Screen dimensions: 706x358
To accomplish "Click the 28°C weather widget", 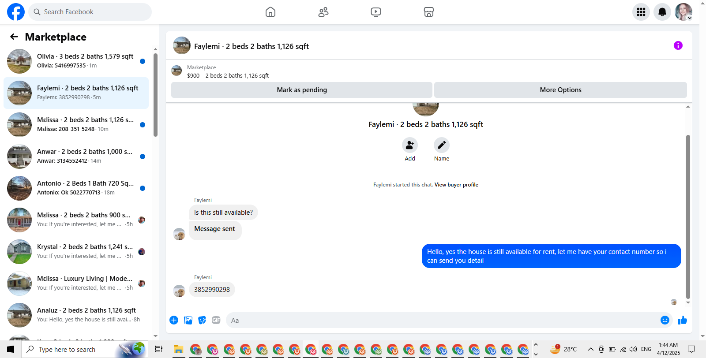I will click(x=563, y=349).
